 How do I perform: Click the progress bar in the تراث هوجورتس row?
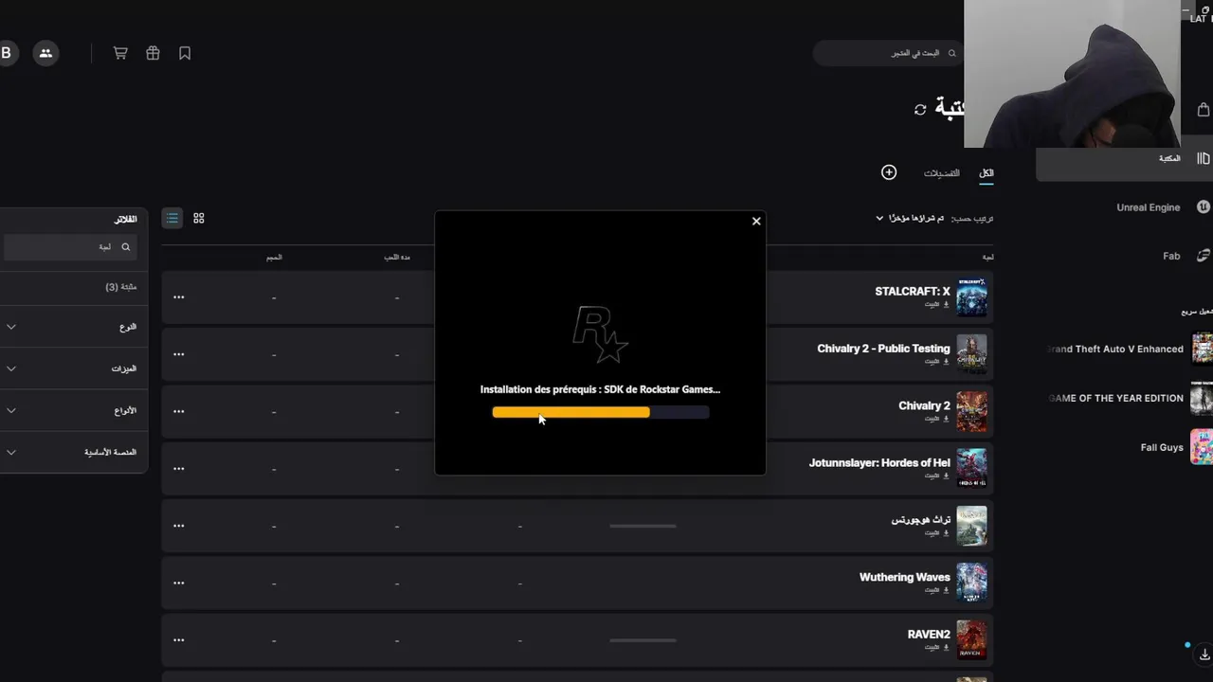pos(643,526)
